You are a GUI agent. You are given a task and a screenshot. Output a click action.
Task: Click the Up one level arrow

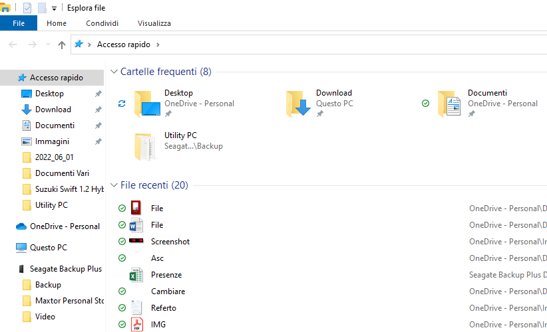pyautogui.click(x=62, y=44)
